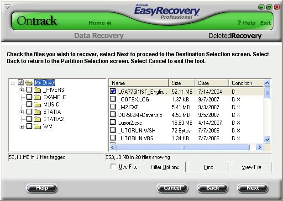The image size is (283, 201).
Task: Tick the Luxor2.exe file checkbox
Action: coord(113,122)
